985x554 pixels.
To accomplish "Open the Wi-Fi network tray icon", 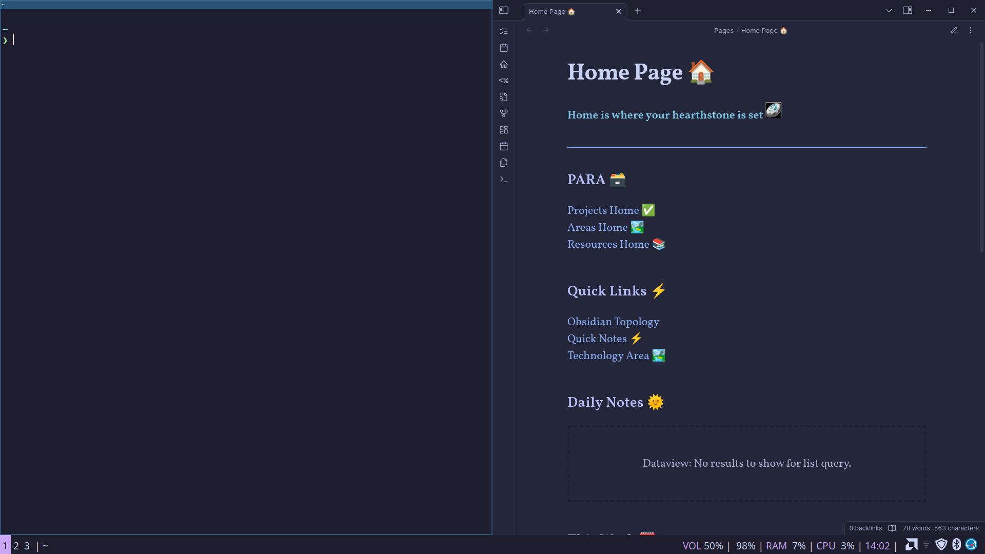I will click(x=927, y=545).
